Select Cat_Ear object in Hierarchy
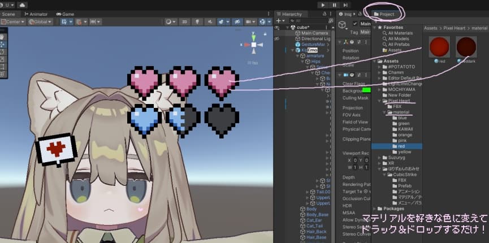489x243 pixels. [311, 220]
